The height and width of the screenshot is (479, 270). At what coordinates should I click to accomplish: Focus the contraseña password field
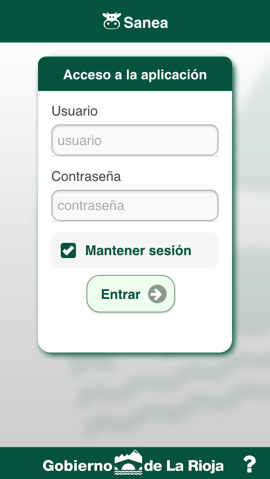pyautogui.click(x=135, y=205)
